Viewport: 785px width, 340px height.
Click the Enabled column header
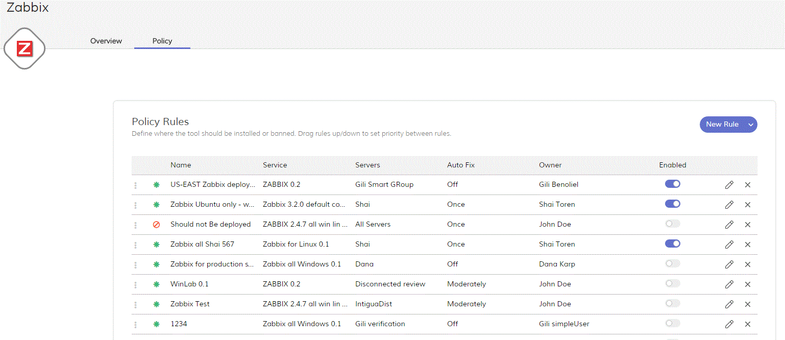click(673, 165)
